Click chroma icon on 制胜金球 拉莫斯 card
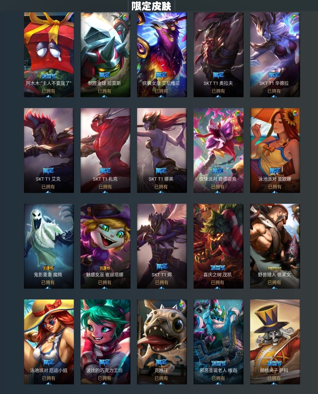 coord(125,17)
